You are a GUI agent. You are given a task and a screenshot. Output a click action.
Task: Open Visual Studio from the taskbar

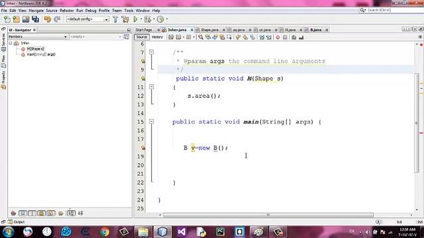pyautogui.click(x=182, y=231)
